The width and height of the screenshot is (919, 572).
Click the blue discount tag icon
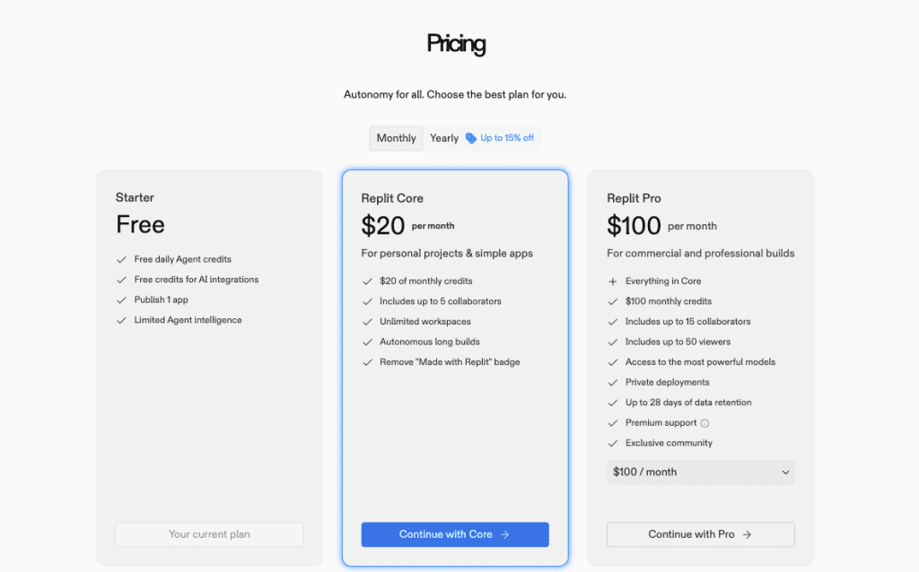coord(471,138)
